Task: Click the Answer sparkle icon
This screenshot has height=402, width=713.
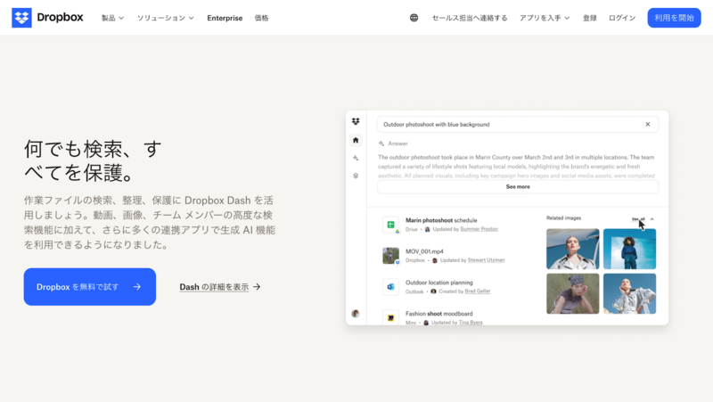Action: pyautogui.click(x=381, y=144)
